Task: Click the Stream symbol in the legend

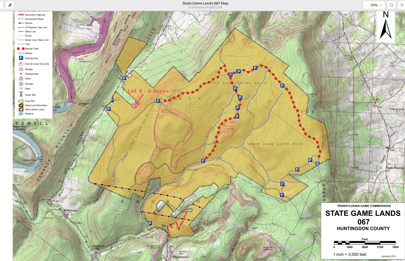Action: point(21,53)
